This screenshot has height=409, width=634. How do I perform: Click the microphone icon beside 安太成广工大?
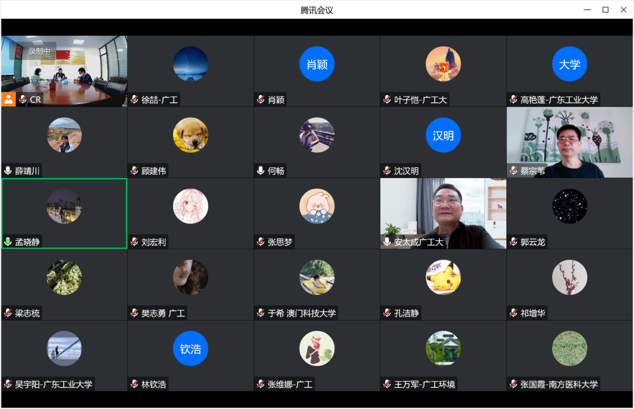(x=387, y=242)
